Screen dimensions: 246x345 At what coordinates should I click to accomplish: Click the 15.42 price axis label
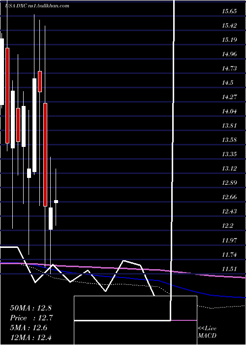click(x=229, y=26)
